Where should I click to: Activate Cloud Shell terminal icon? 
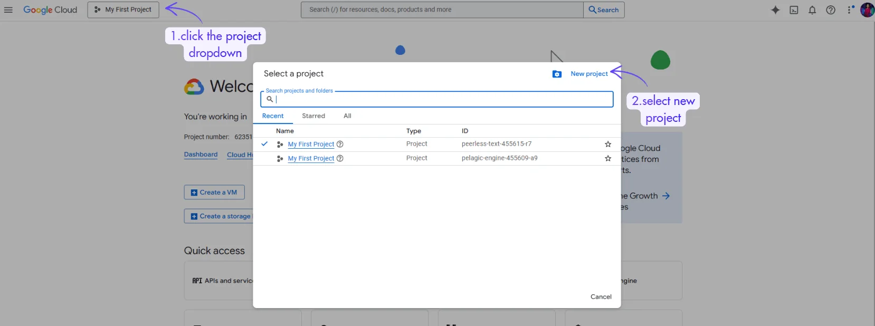tap(794, 9)
